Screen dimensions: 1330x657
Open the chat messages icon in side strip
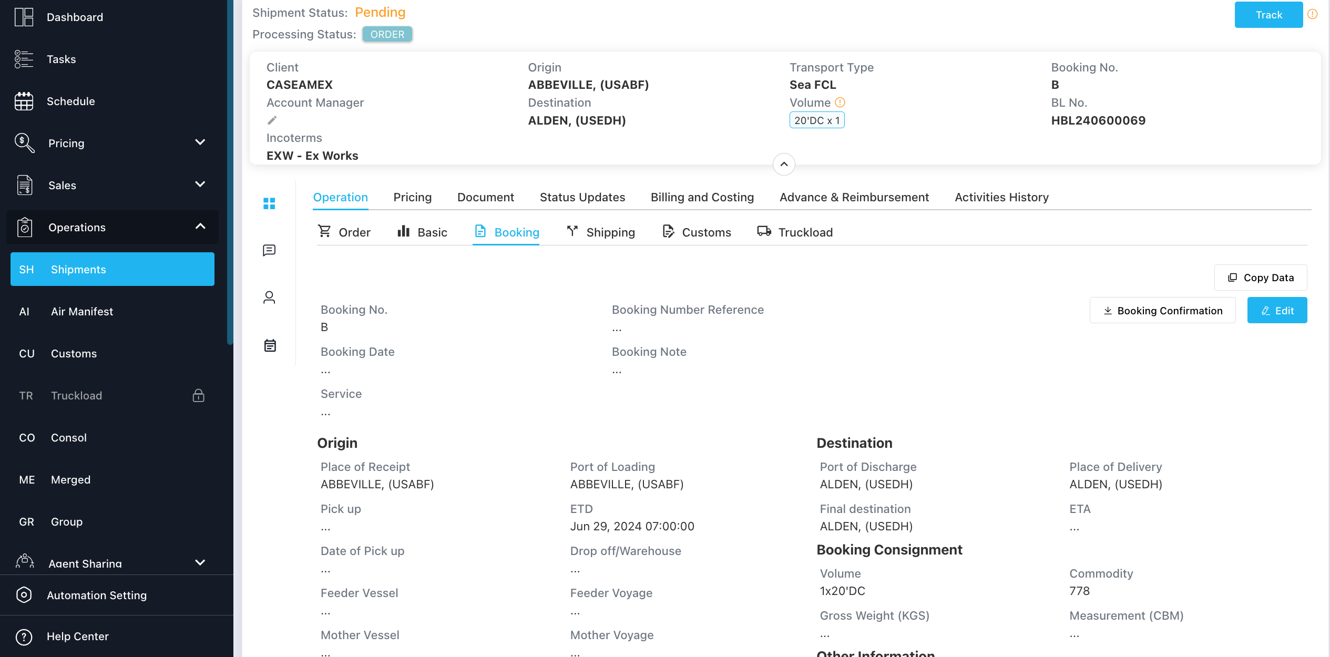[269, 250]
